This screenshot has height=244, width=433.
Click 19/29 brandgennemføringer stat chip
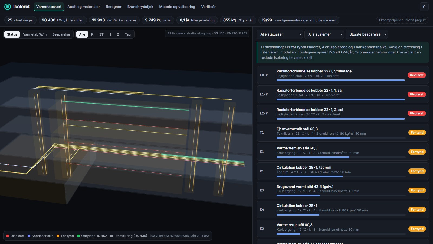(x=299, y=20)
